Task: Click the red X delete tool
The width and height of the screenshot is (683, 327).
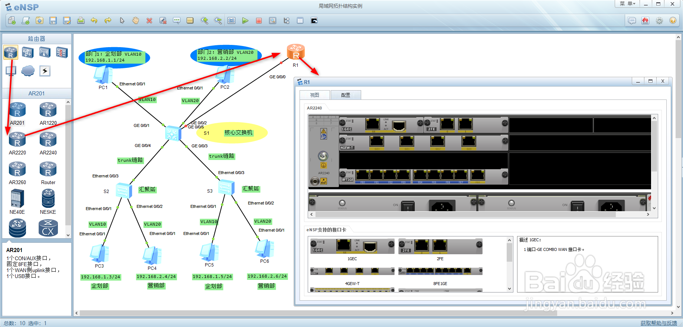Action: 149,20
